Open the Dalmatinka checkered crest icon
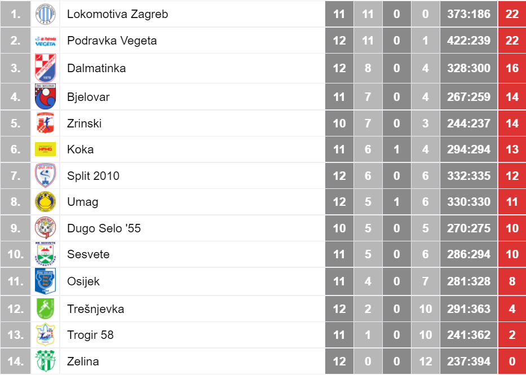Viewport: 526px width, 375px height. coord(45,68)
